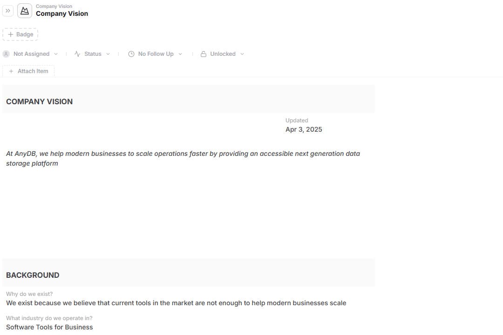Viewport: 503px width, 335px height.
Task: Click the Unlocked padlock icon
Action: tap(204, 54)
